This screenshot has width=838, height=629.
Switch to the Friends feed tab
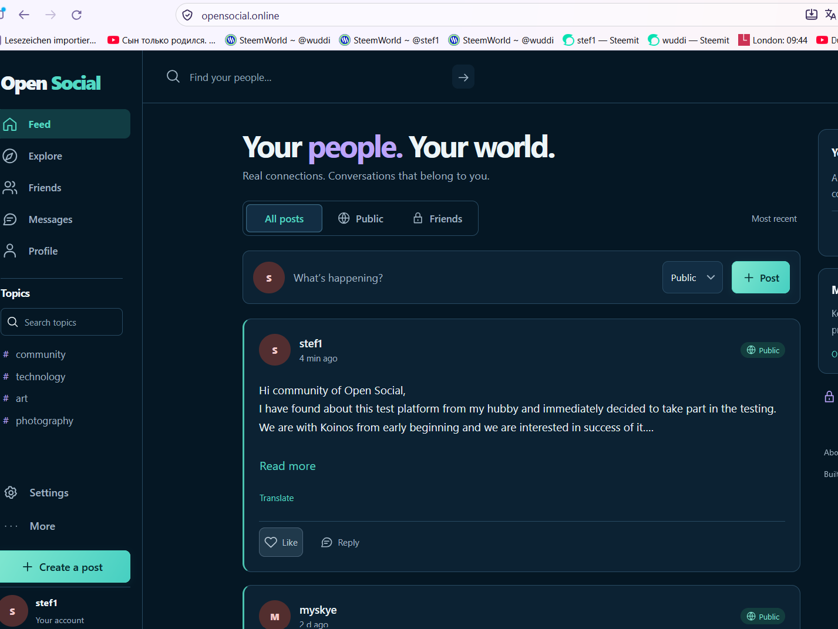[x=437, y=218]
